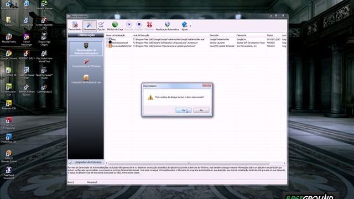The image size is (354, 199).
Task: Open CorelDRAW X4 desktop shortcut
Action: (9, 72)
